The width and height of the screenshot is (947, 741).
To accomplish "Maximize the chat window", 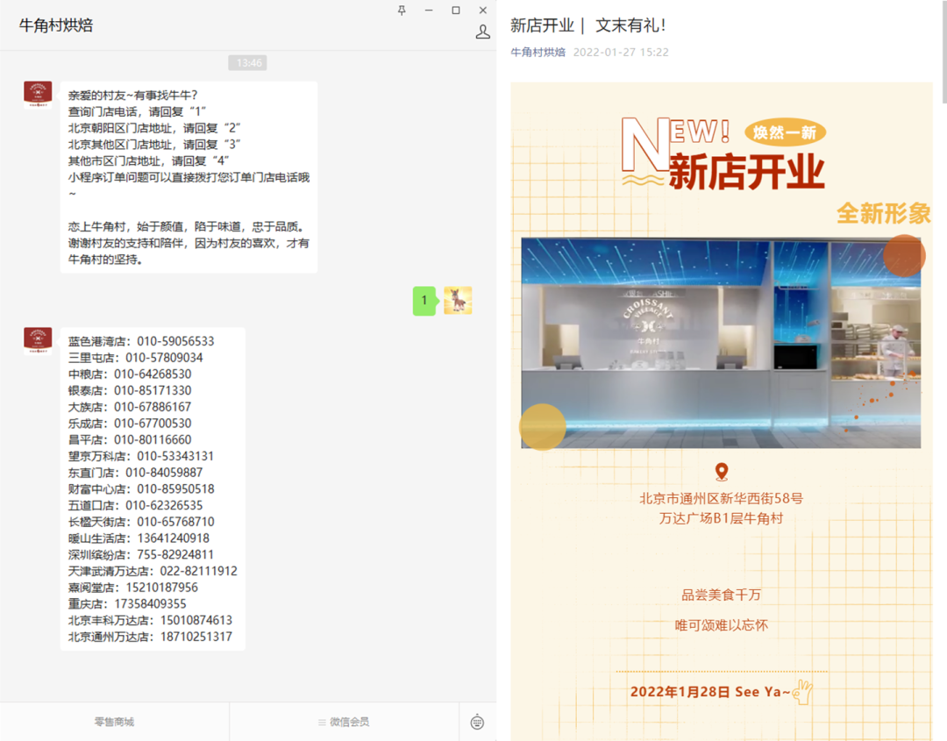I will click(x=456, y=11).
